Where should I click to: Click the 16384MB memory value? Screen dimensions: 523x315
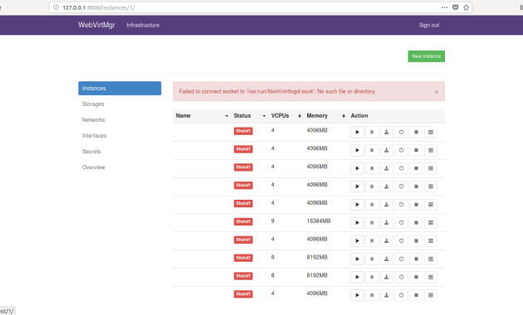319,220
